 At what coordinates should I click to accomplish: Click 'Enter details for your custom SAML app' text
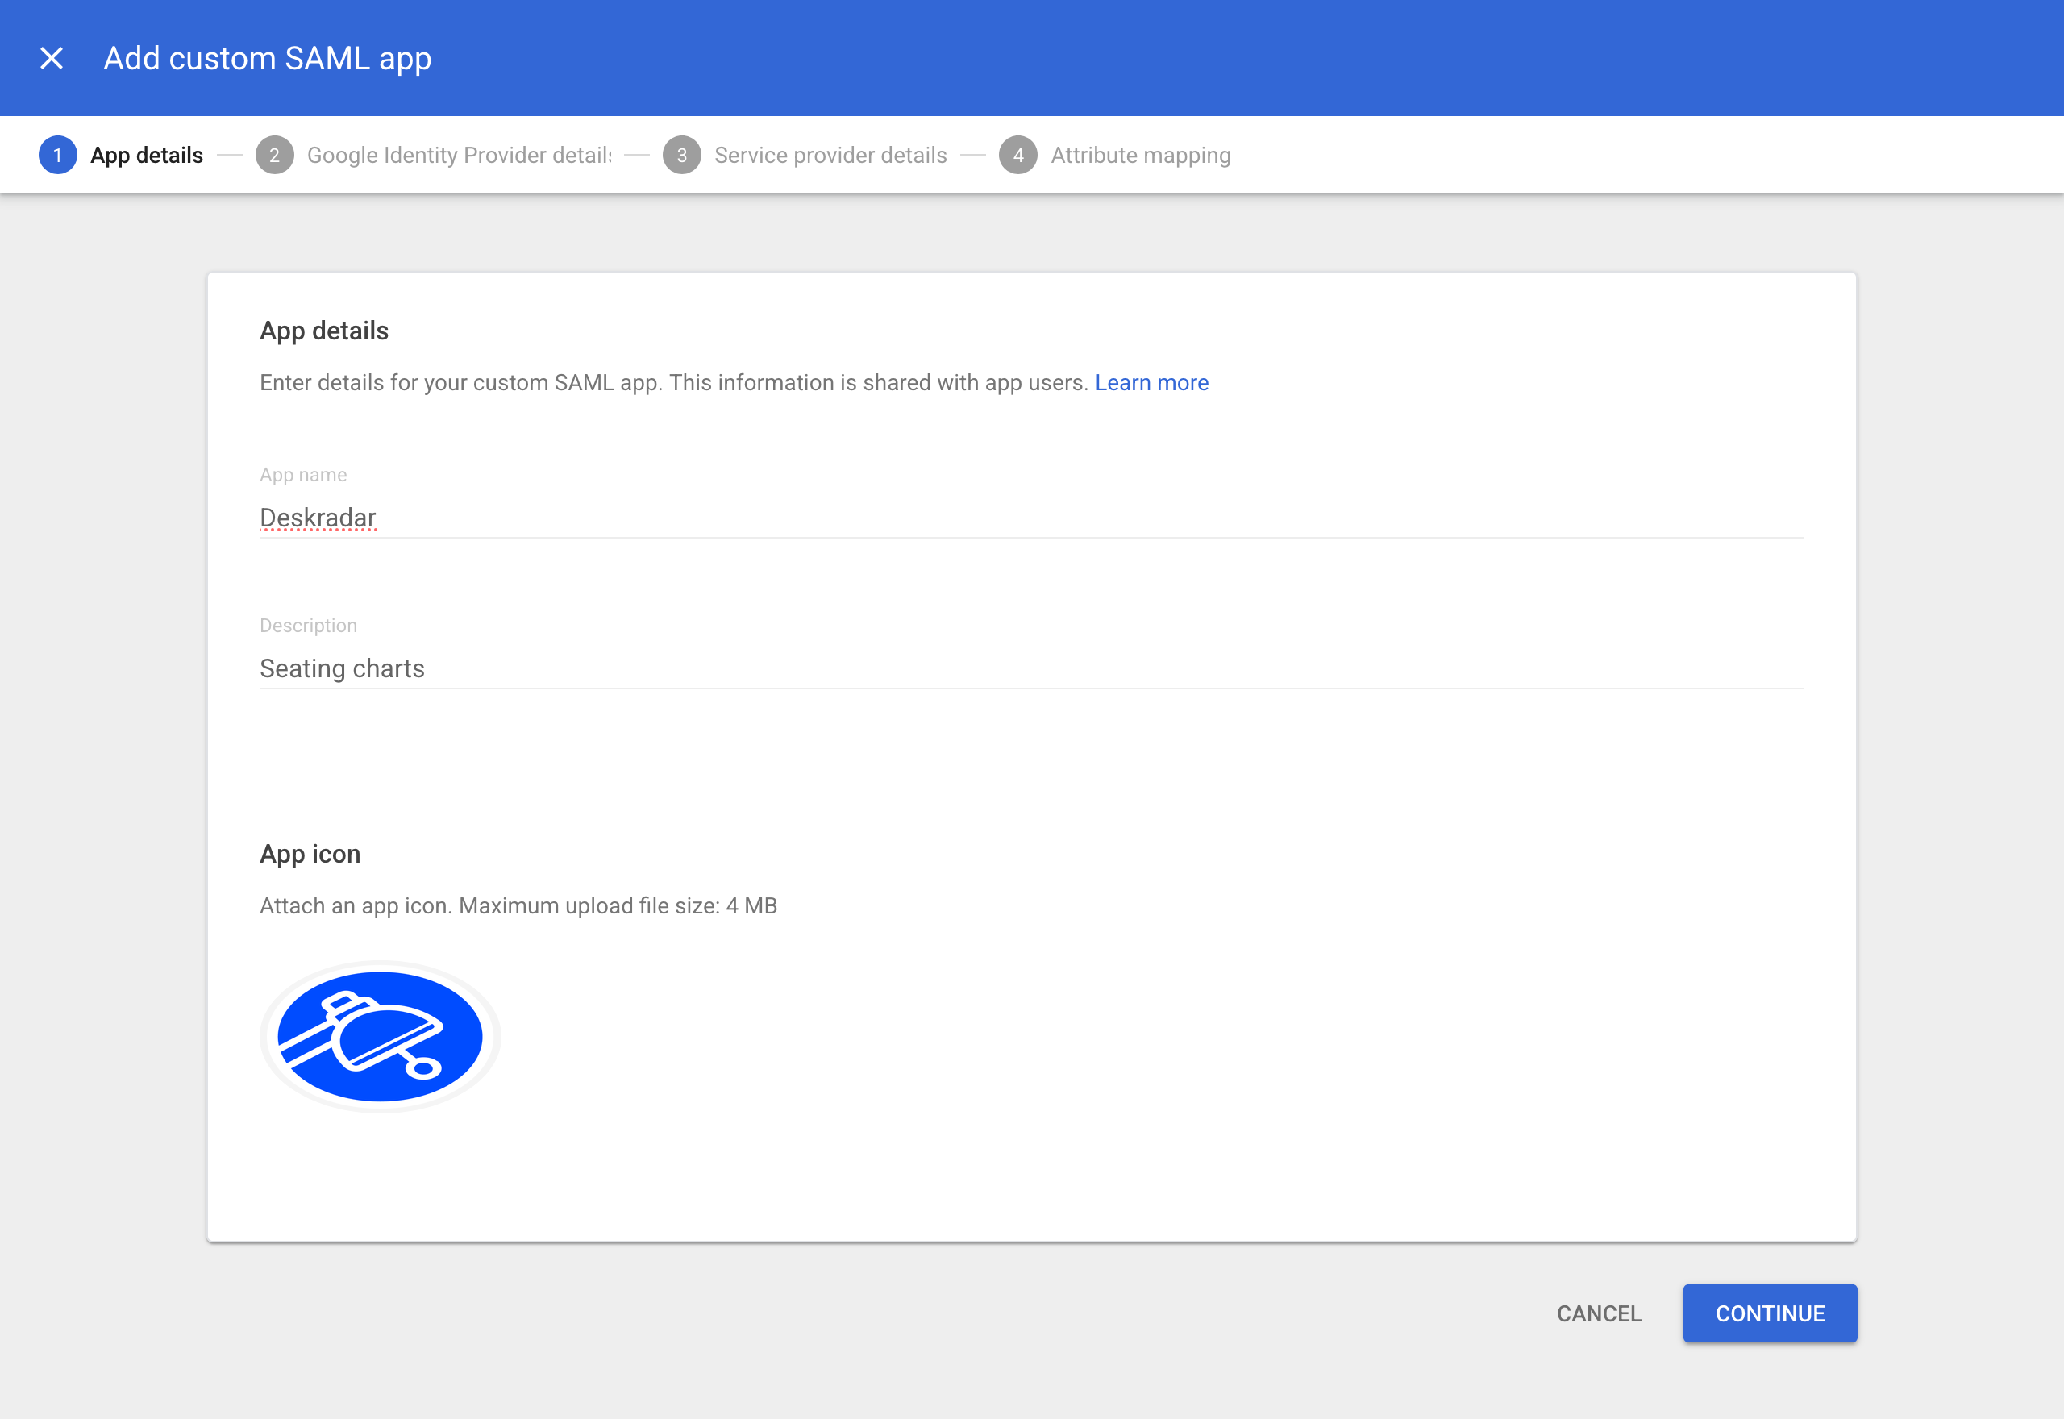click(x=460, y=383)
